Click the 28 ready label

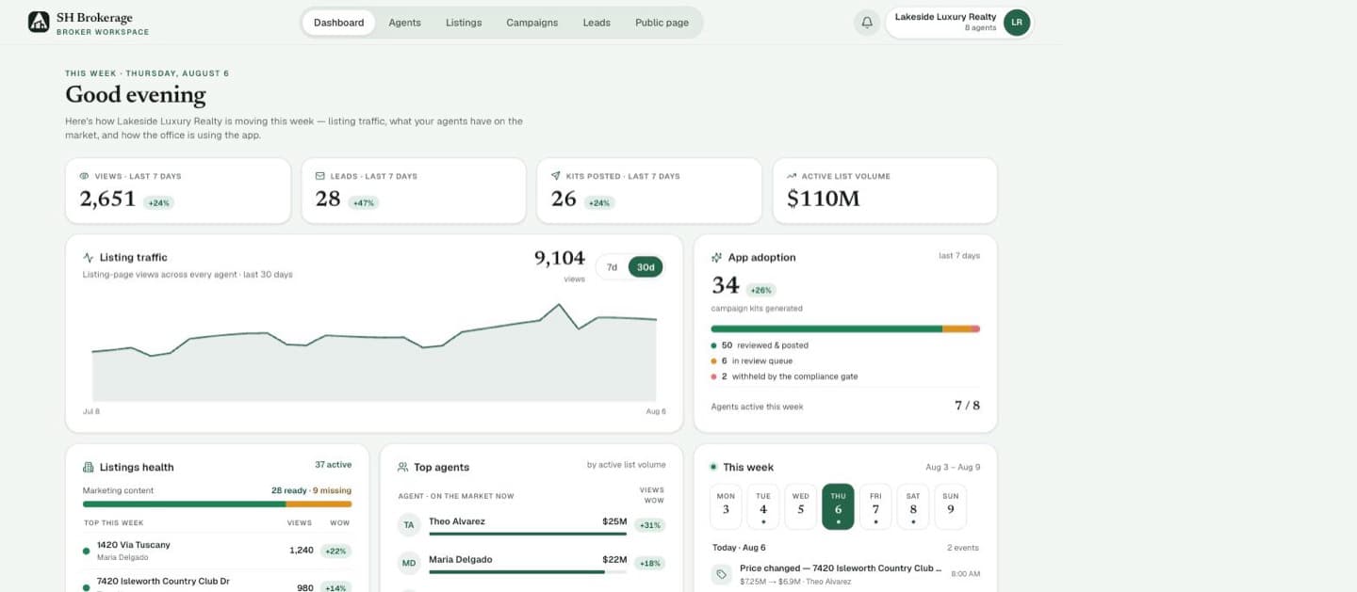tap(289, 490)
